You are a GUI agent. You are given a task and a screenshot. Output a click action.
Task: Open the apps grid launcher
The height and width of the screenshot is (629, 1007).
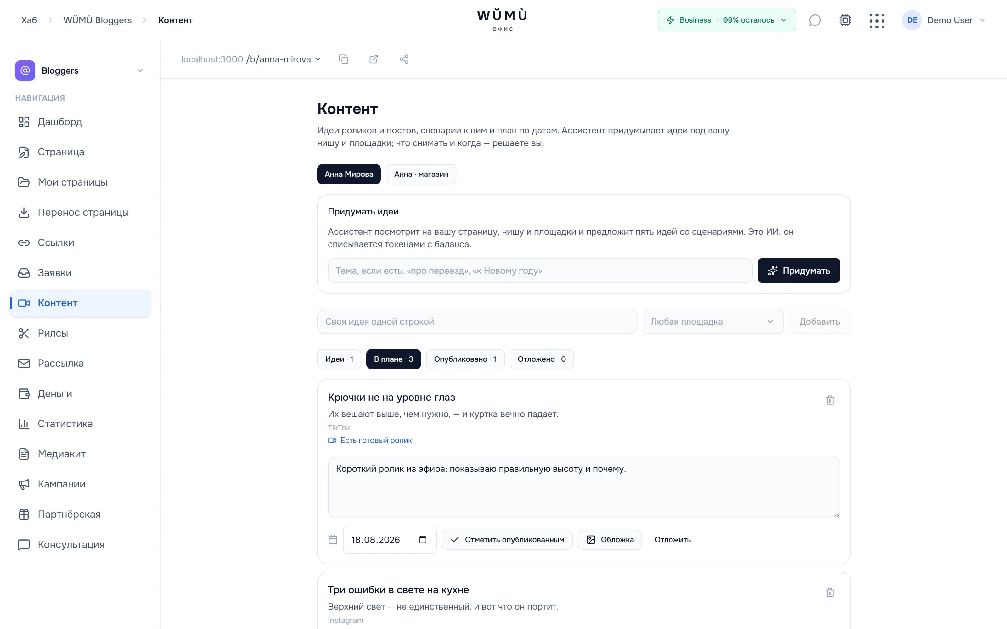click(x=877, y=20)
